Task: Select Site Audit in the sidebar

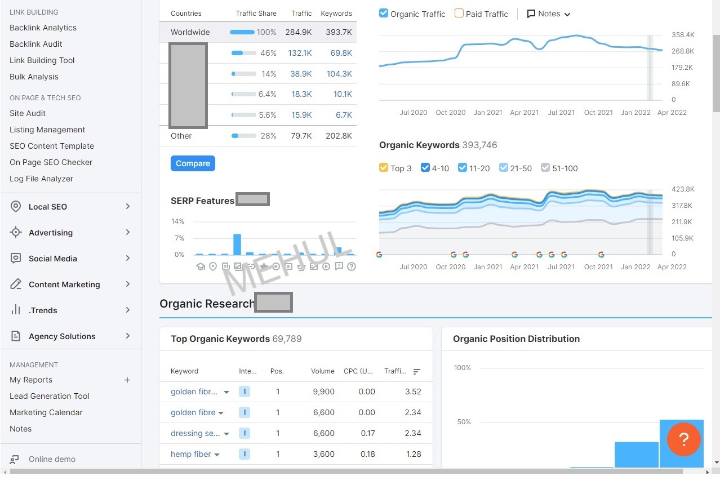Action: 26,113
